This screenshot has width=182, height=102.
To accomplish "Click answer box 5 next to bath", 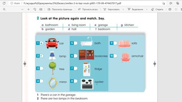I will [x=76, y=43].
